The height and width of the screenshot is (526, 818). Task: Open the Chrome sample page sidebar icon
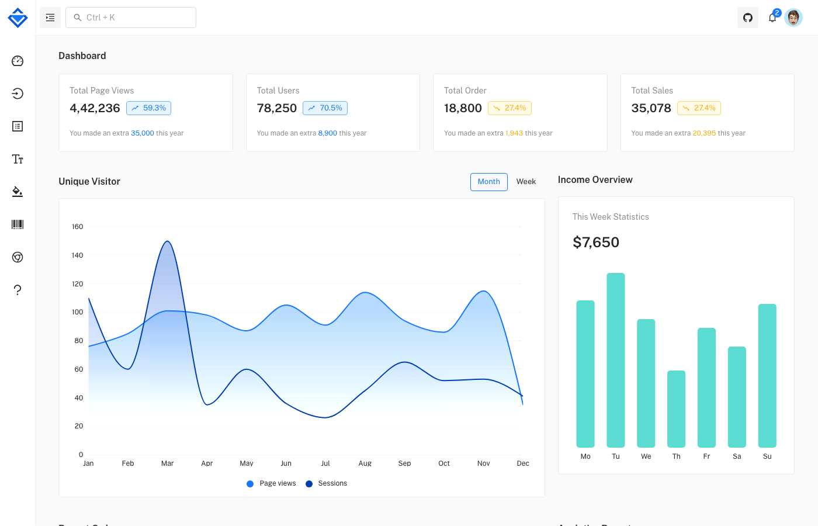[x=18, y=257]
